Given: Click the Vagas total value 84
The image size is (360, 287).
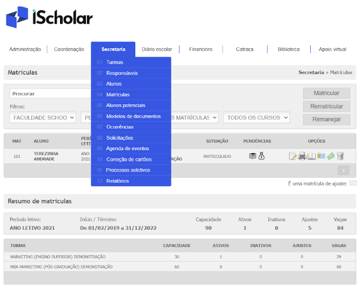Looking at the screenshot, I should [x=340, y=228].
